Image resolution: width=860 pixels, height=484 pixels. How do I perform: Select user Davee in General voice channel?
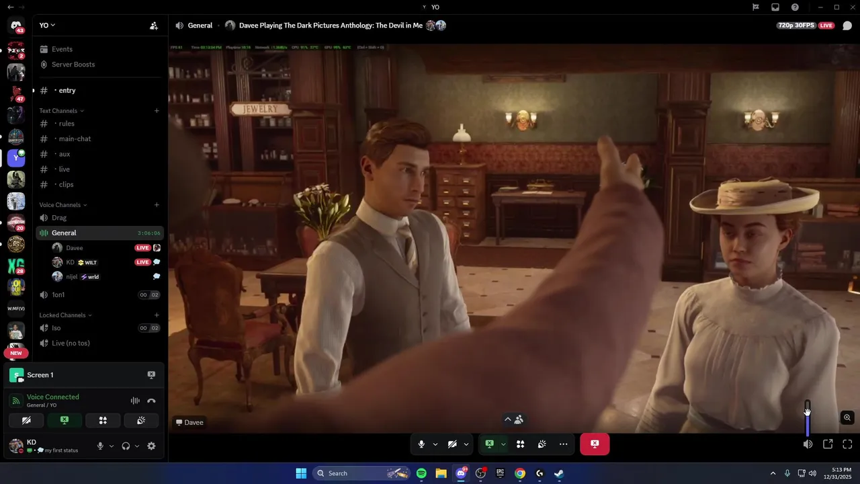pyautogui.click(x=106, y=248)
